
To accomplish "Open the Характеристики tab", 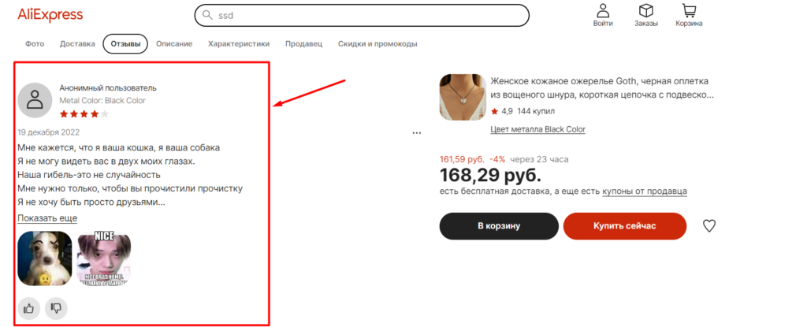I will pos(239,44).
